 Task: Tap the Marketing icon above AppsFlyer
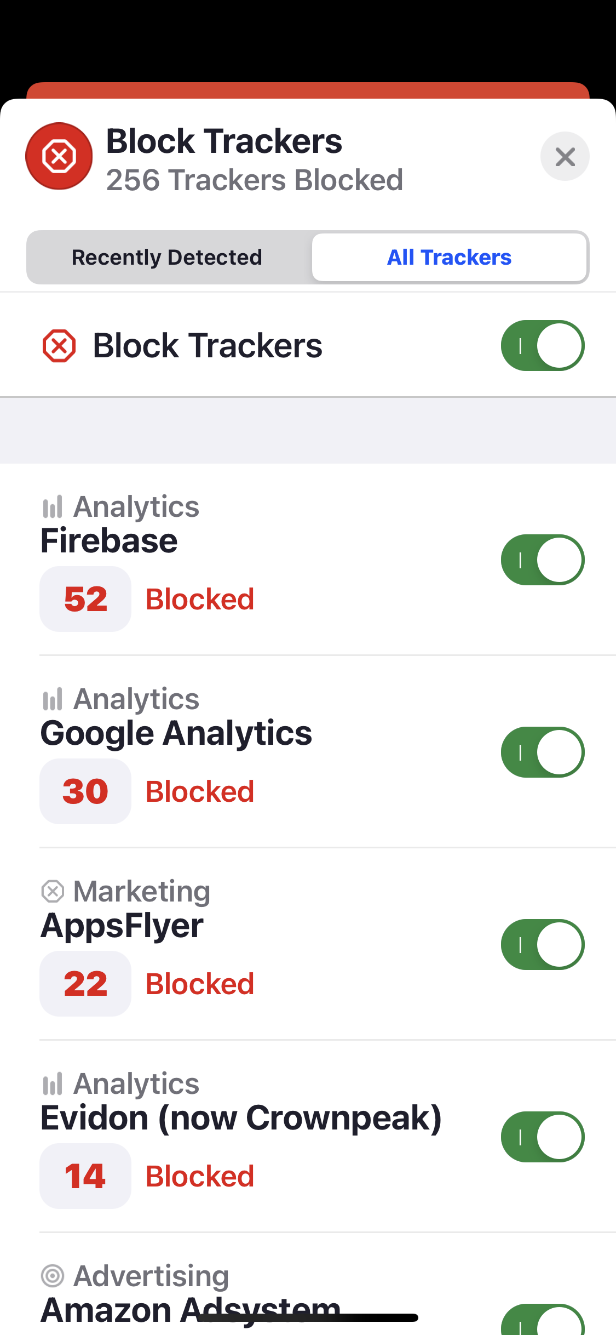point(53,892)
